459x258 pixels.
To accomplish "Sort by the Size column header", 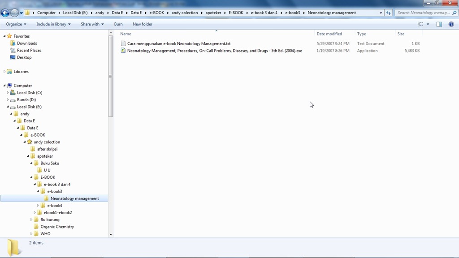I will tap(409, 34).
